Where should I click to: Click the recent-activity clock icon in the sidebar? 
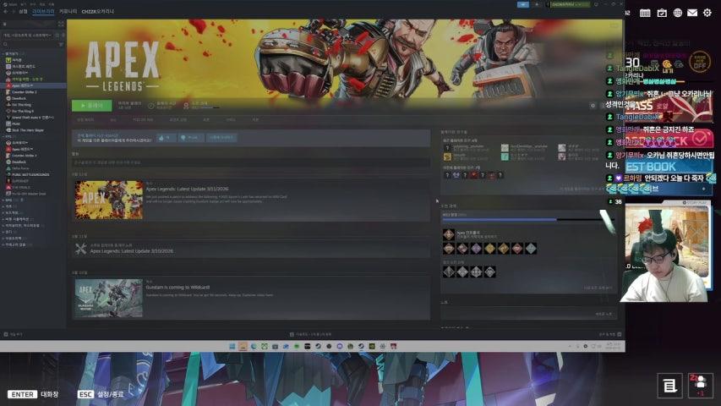point(57,35)
